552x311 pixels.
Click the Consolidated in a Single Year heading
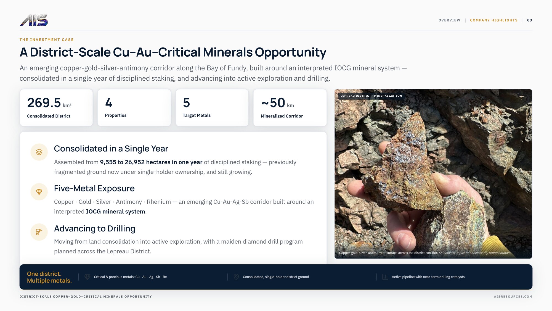pos(111,149)
